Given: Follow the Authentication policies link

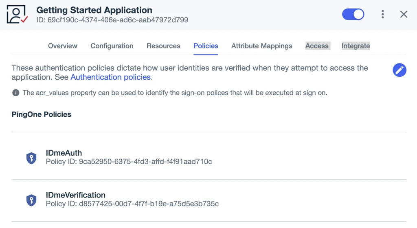Looking at the screenshot, I should 111,77.
